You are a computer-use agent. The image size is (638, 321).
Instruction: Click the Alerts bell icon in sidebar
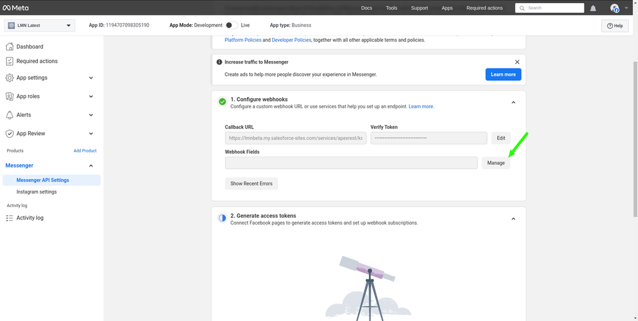tap(9, 115)
